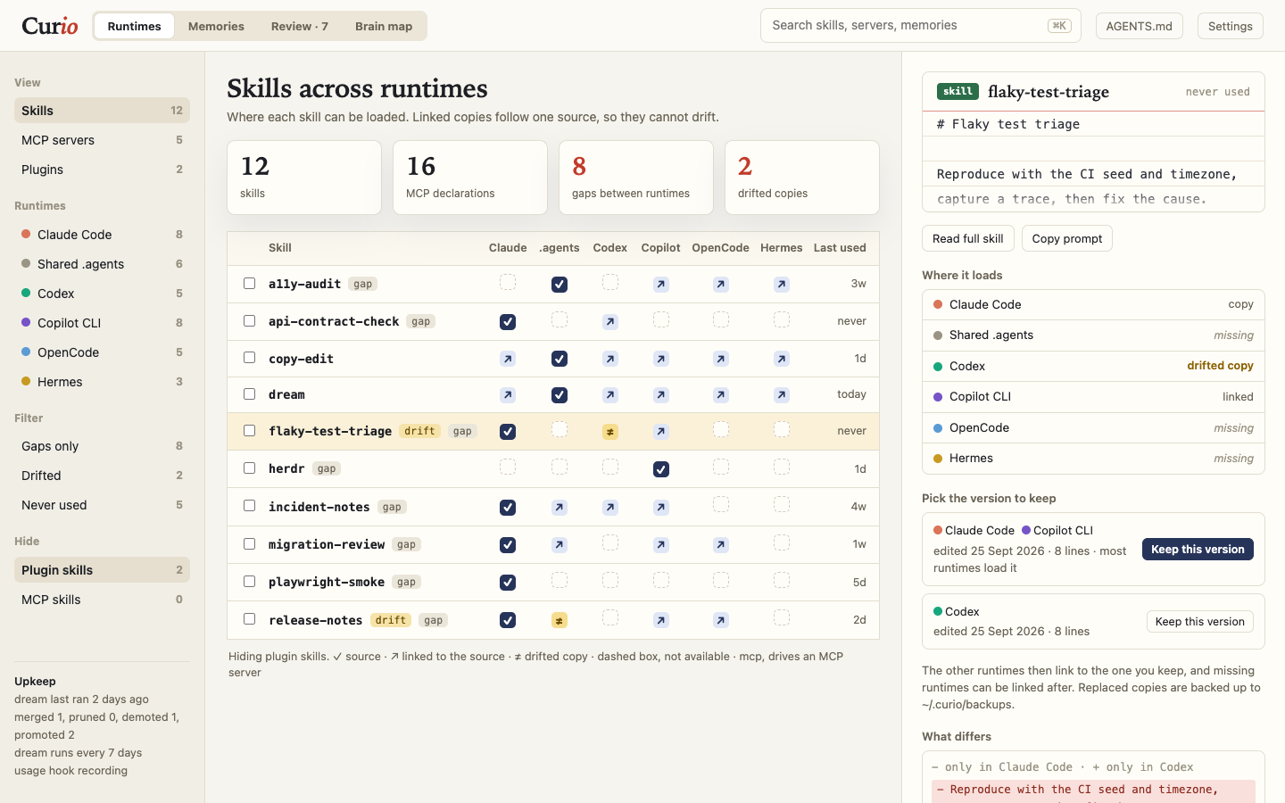Open AGENTS.md

(1140, 26)
